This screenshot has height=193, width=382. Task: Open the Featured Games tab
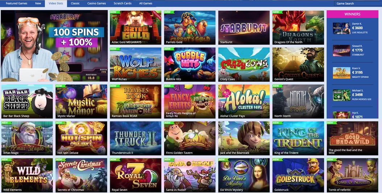[x=17, y=3]
